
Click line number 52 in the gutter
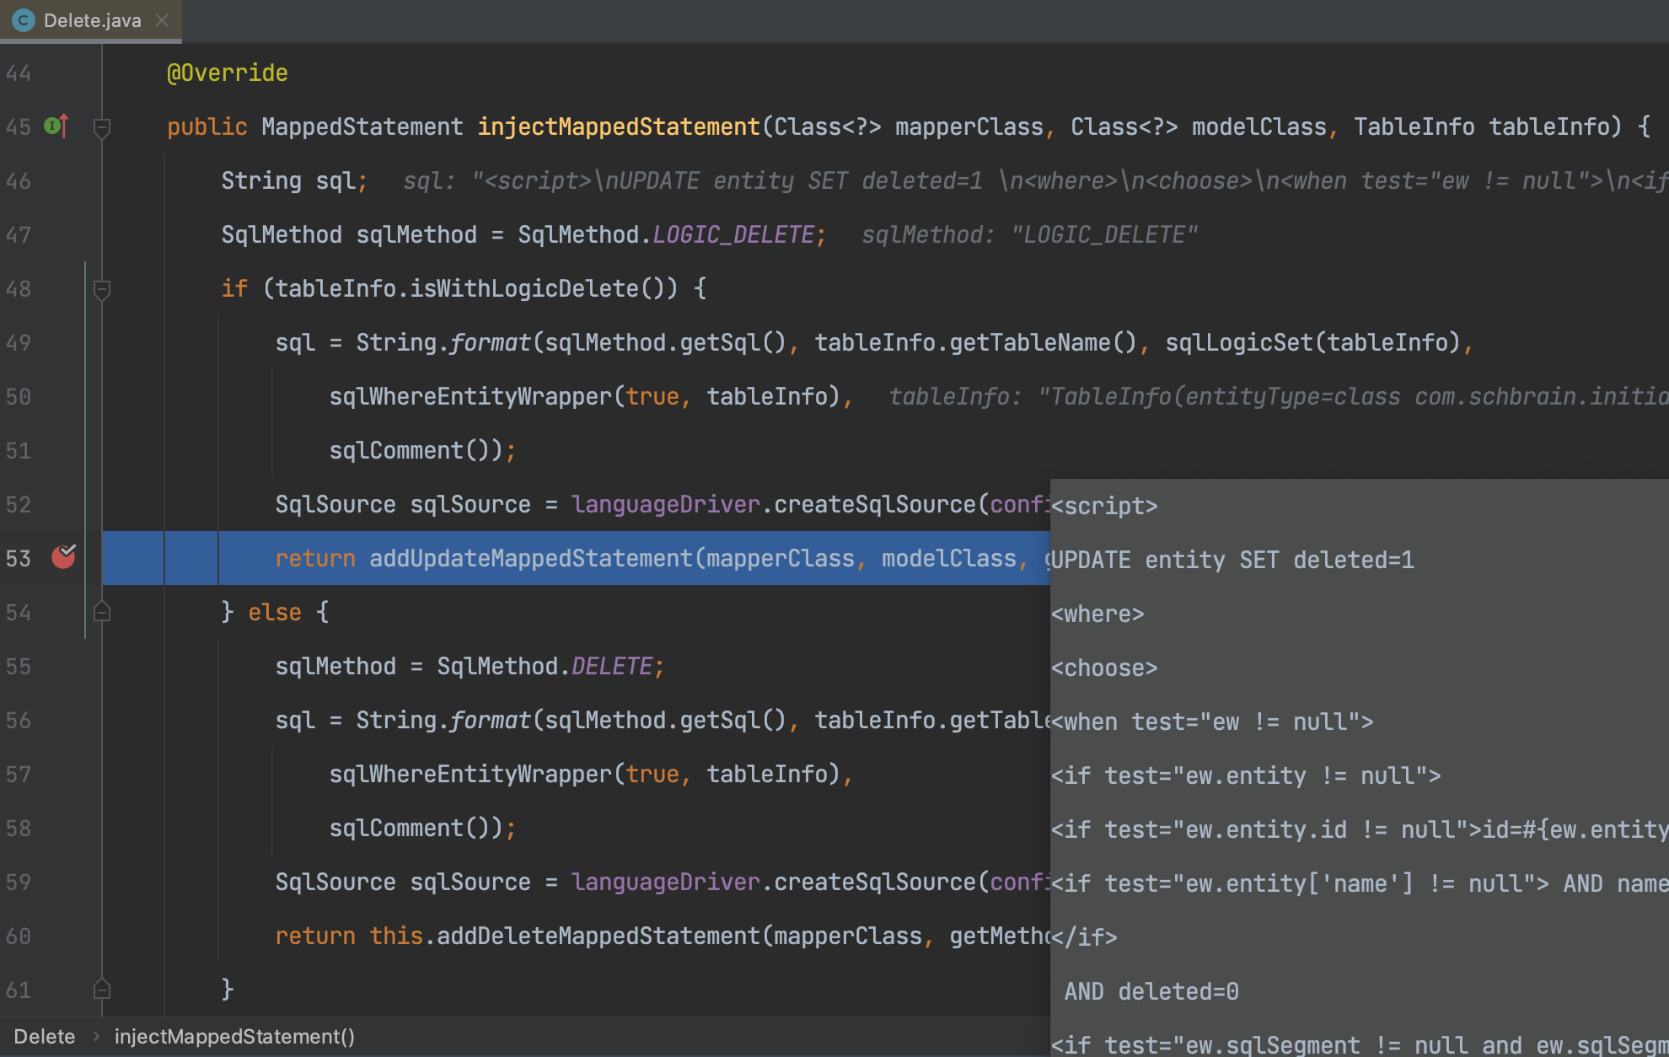click(x=19, y=504)
